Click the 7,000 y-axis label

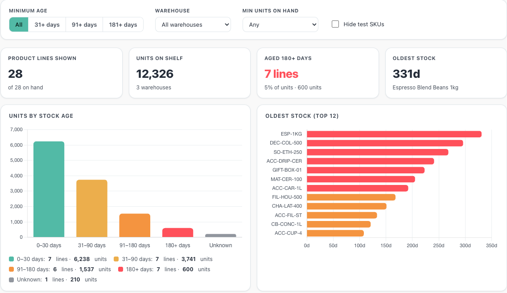pos(16,129)
